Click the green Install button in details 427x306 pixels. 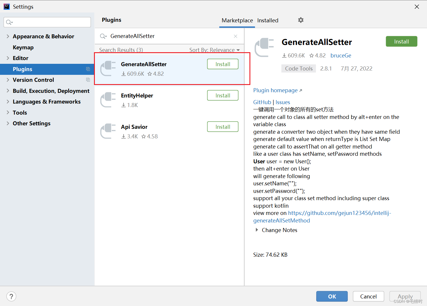coord(401,41)
